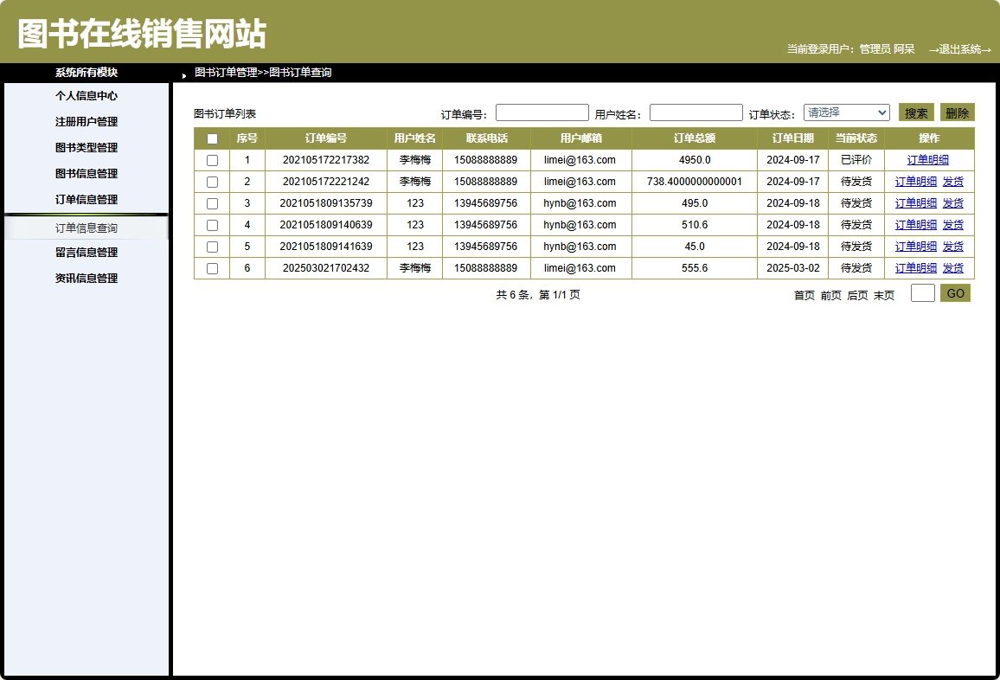This screenshot has height=680, width=1000.
Task: Check the checkbox for order row 1
Action: click(x=212, y=160)
